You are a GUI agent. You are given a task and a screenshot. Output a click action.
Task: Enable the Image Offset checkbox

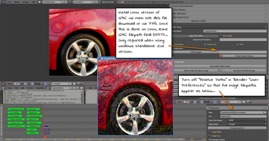(x=209, y=132)
